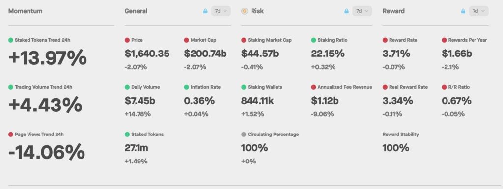Viewport: 503px width, 189px height.
Task: Click green dot beside Staked Tokens Trend 24h
Action: click(11, 40)
